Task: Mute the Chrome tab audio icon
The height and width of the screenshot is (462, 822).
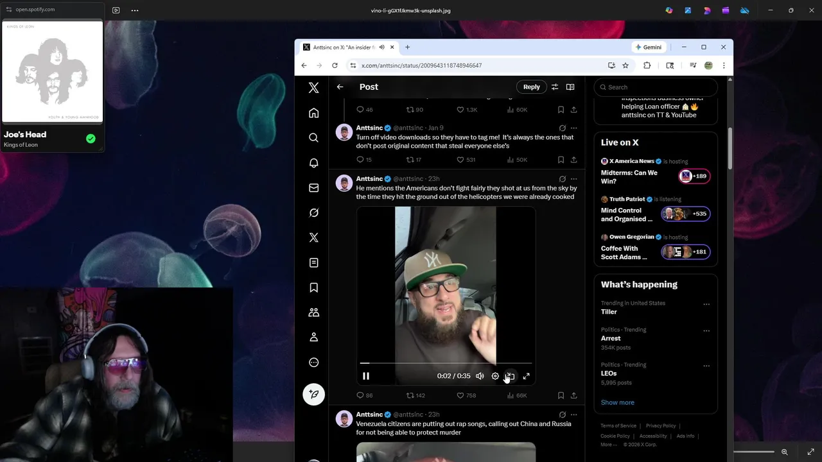Action: click(x=382, y=47)
